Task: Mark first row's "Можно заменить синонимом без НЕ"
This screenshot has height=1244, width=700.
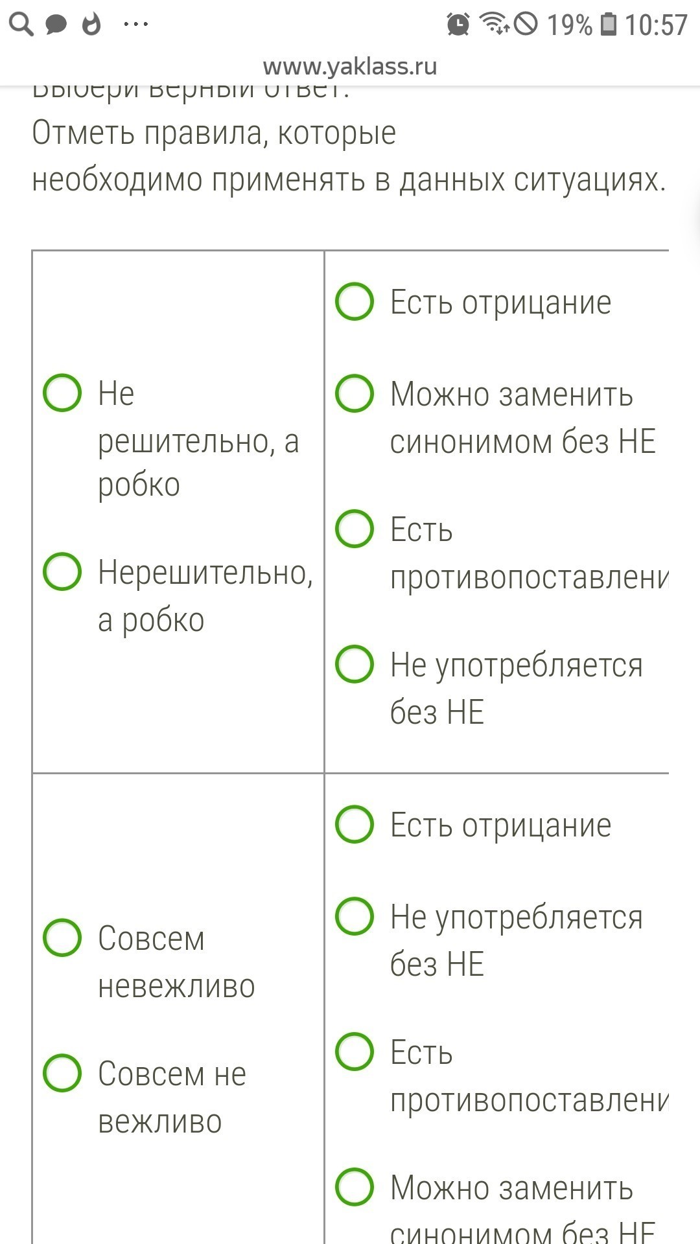Action: pos(355,393)
